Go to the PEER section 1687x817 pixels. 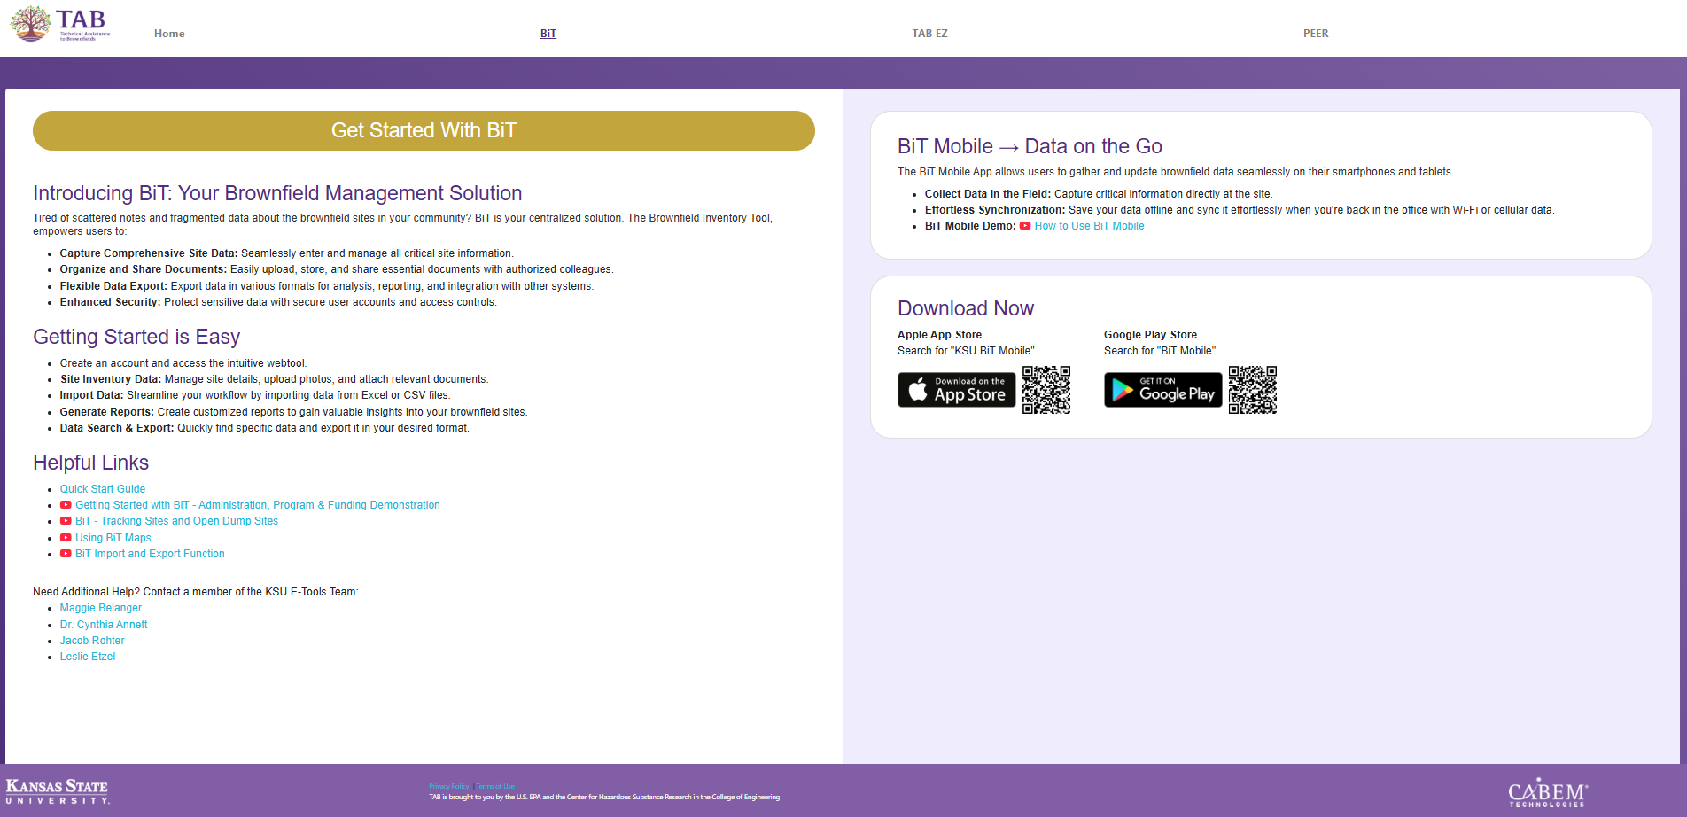1316,33
